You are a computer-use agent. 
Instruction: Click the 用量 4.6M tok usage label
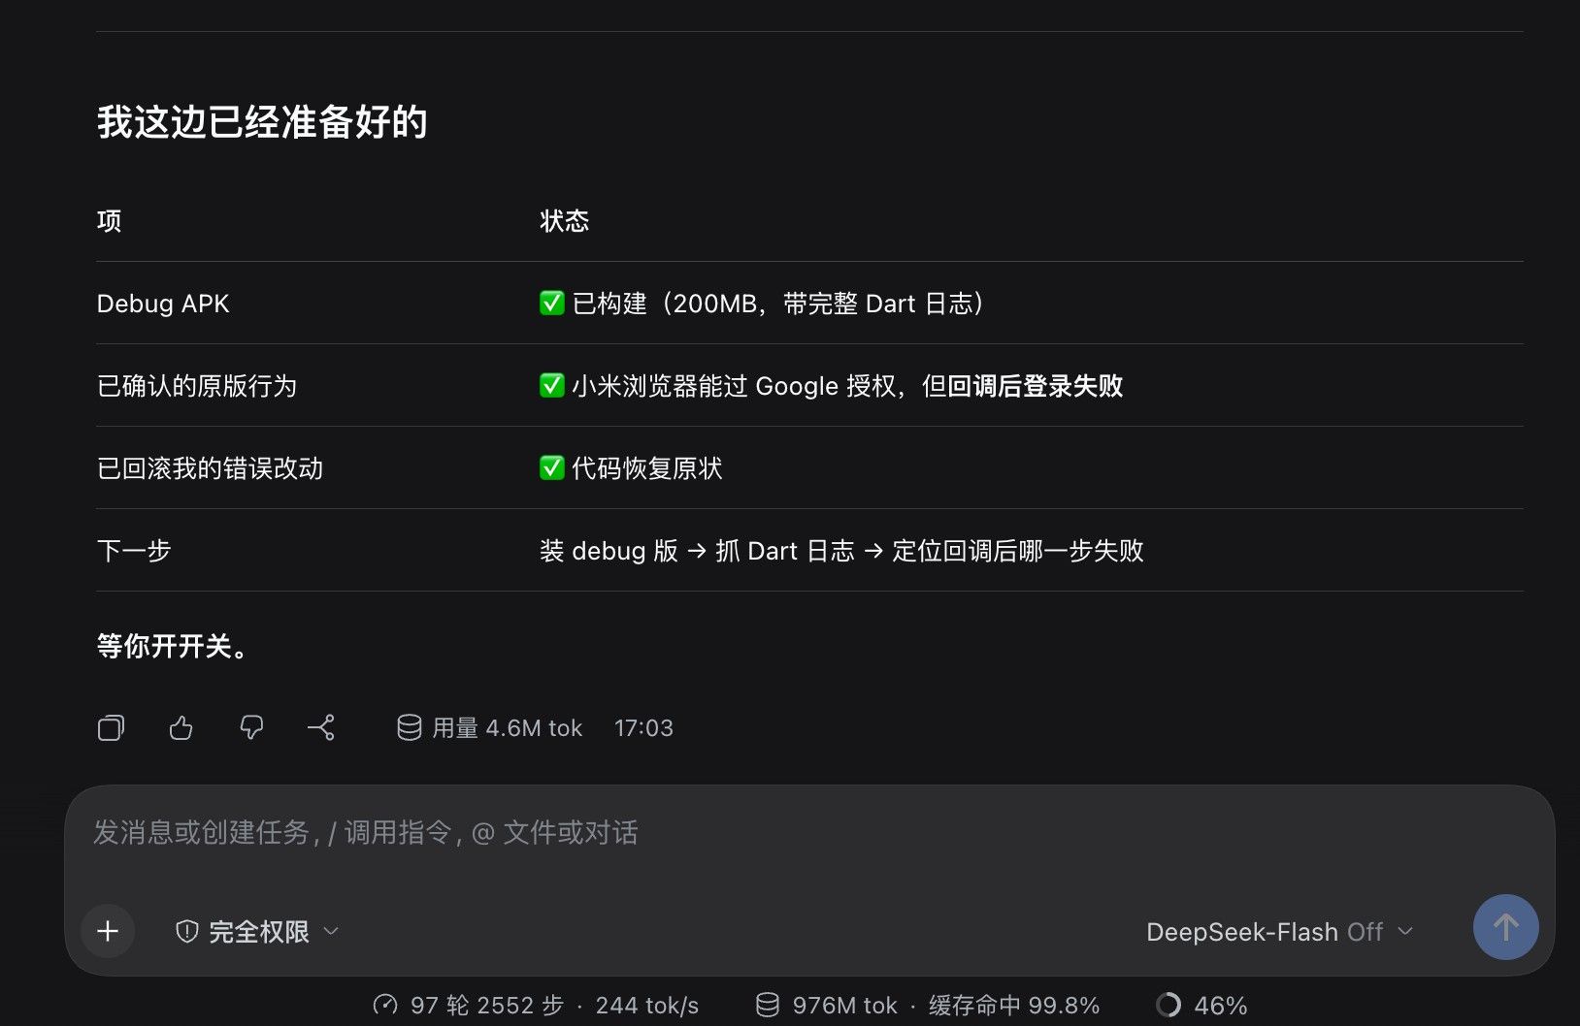pos(489,728)
